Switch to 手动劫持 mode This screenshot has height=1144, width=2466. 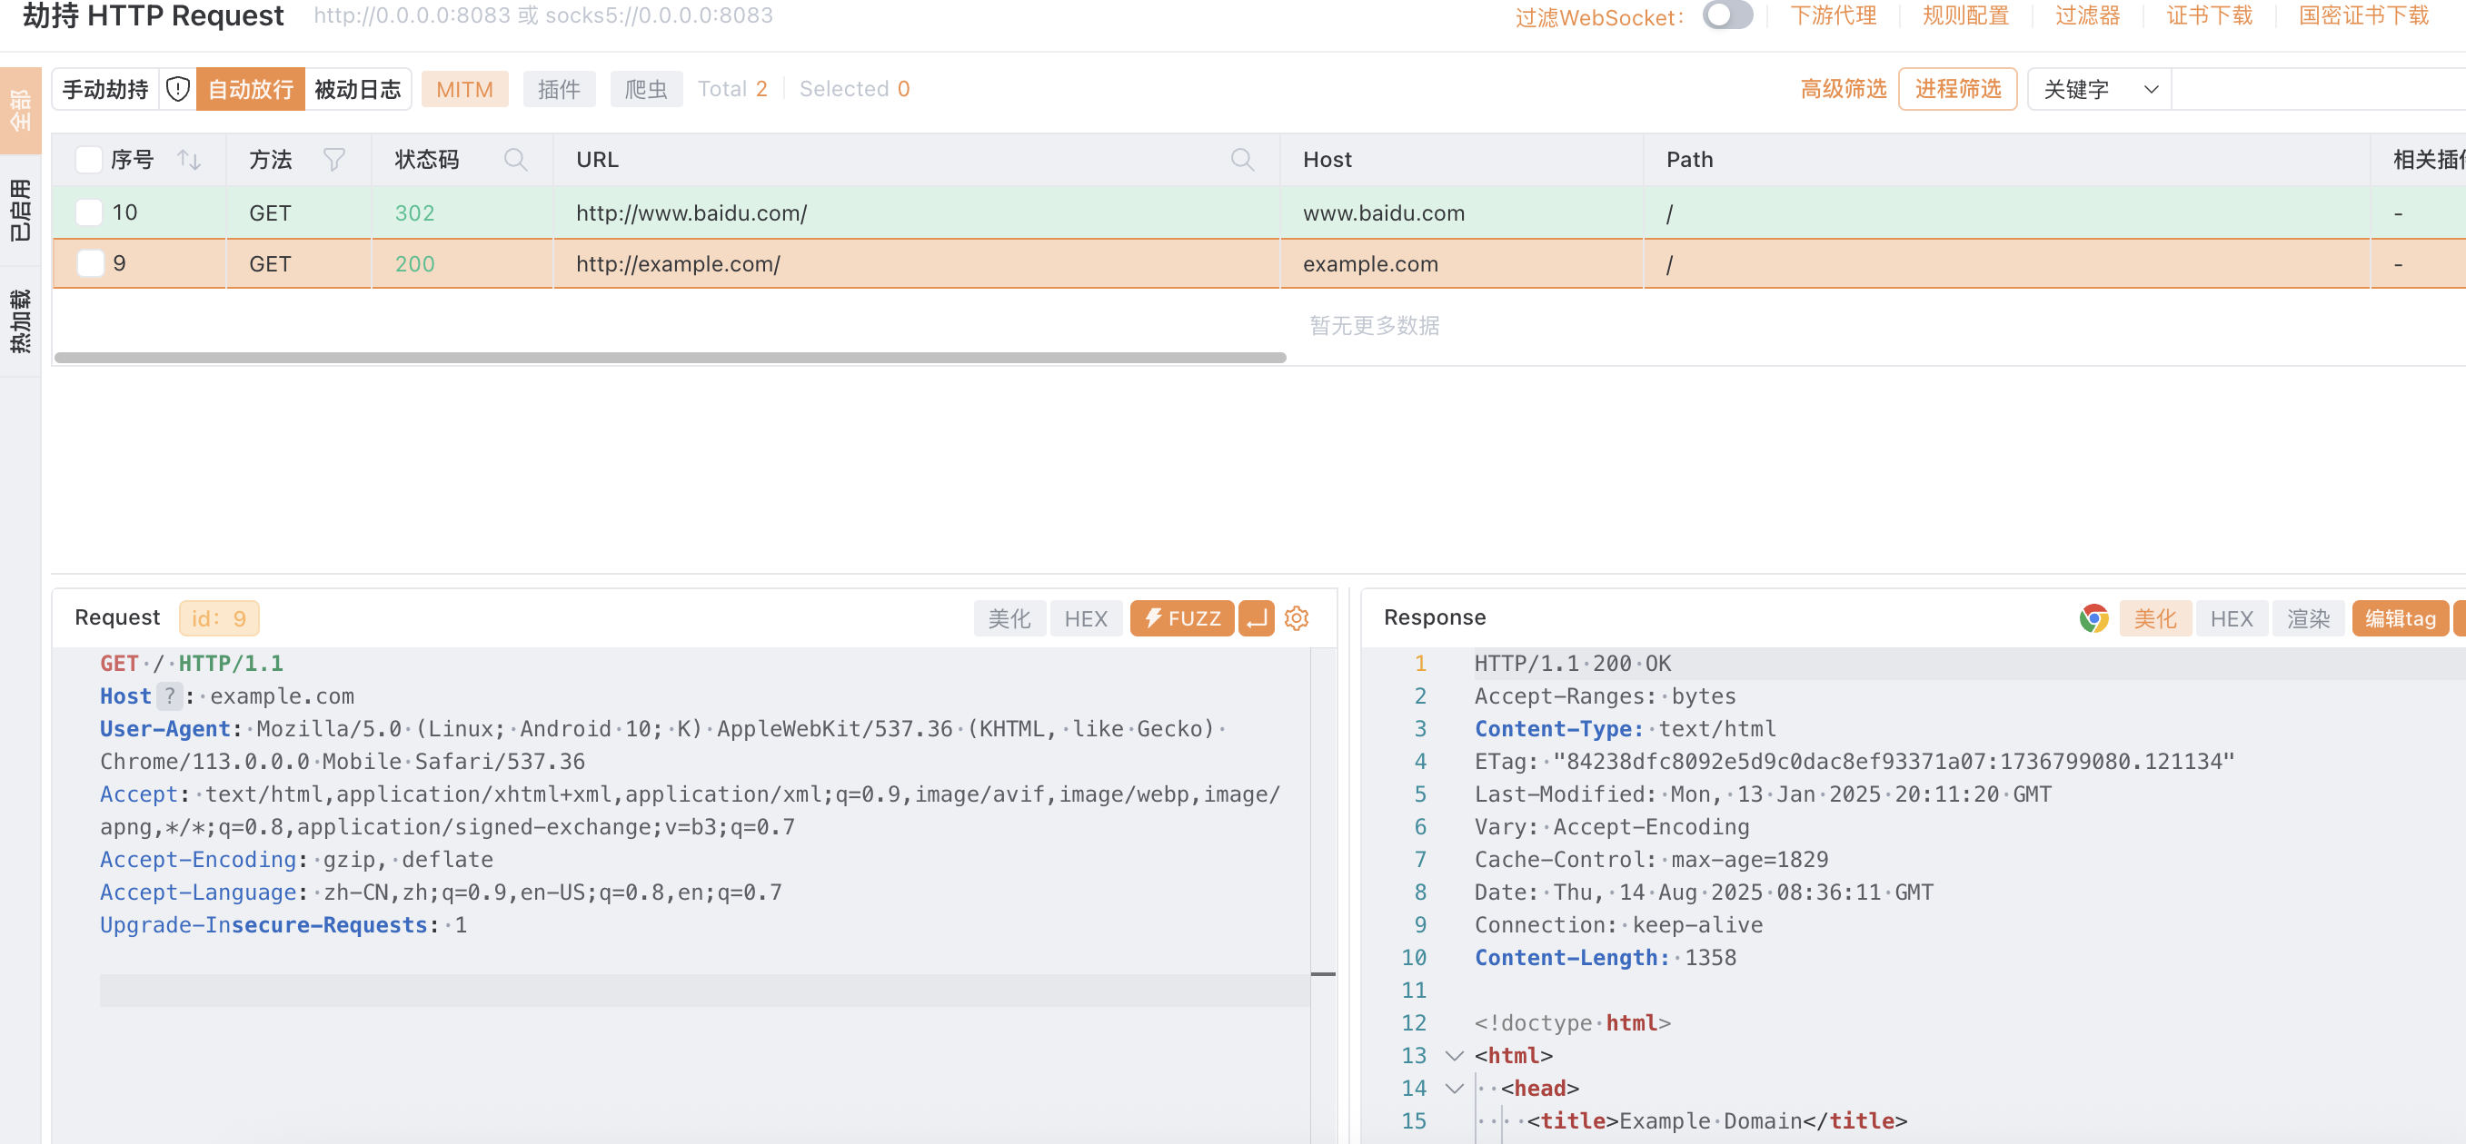coord(105,89)
